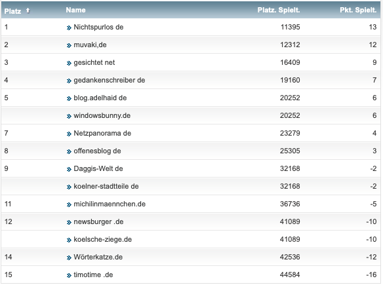Click the arrow icon before gesichtet net

click(69, 63)
